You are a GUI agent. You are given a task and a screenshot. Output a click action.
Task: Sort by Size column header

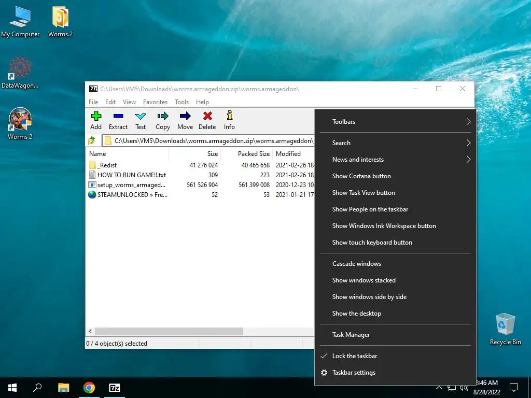195,153
